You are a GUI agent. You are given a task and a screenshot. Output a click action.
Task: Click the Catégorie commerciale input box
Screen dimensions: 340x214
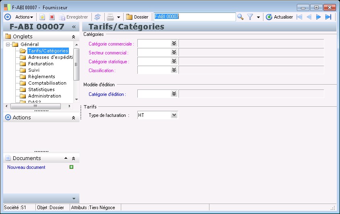tap(154, 44)
